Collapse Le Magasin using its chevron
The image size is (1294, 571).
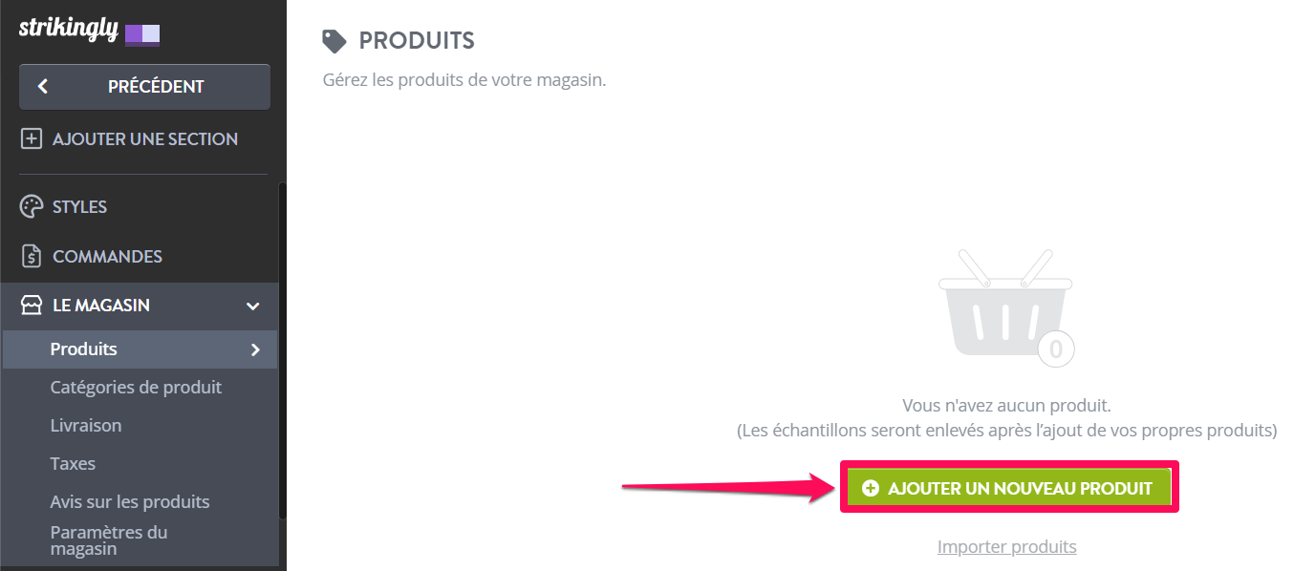[253, 307]
